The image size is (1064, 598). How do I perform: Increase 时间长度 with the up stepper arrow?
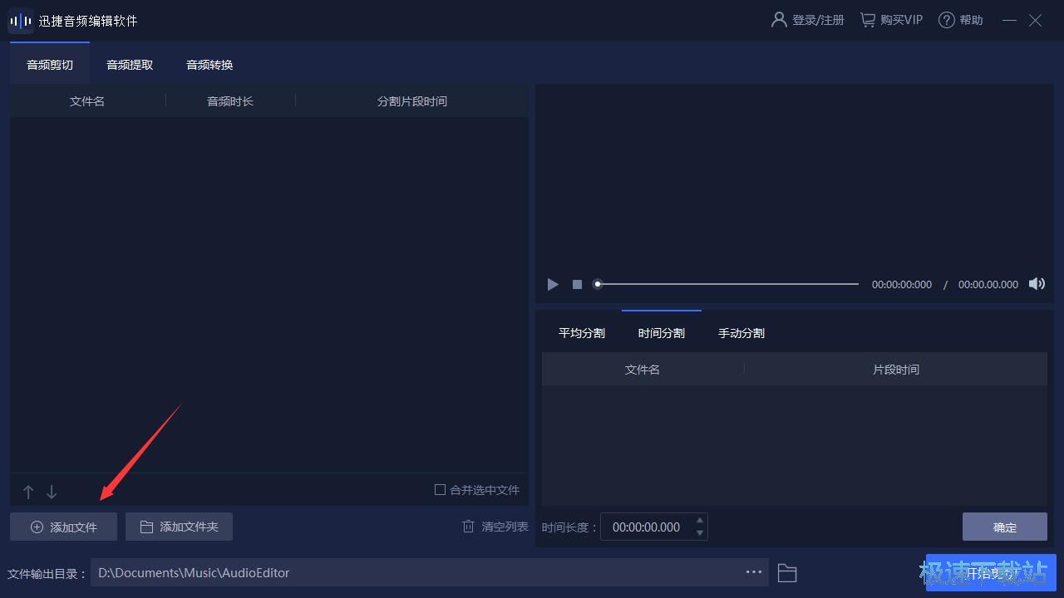click(698, 522)
